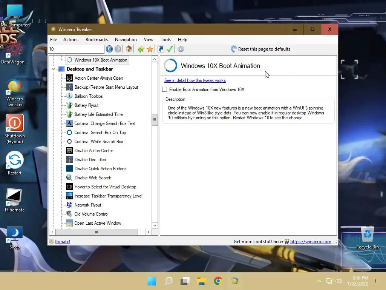Open the Navigation menu
386x290 pixels.
pyautogui.click(x=126, y=40)
